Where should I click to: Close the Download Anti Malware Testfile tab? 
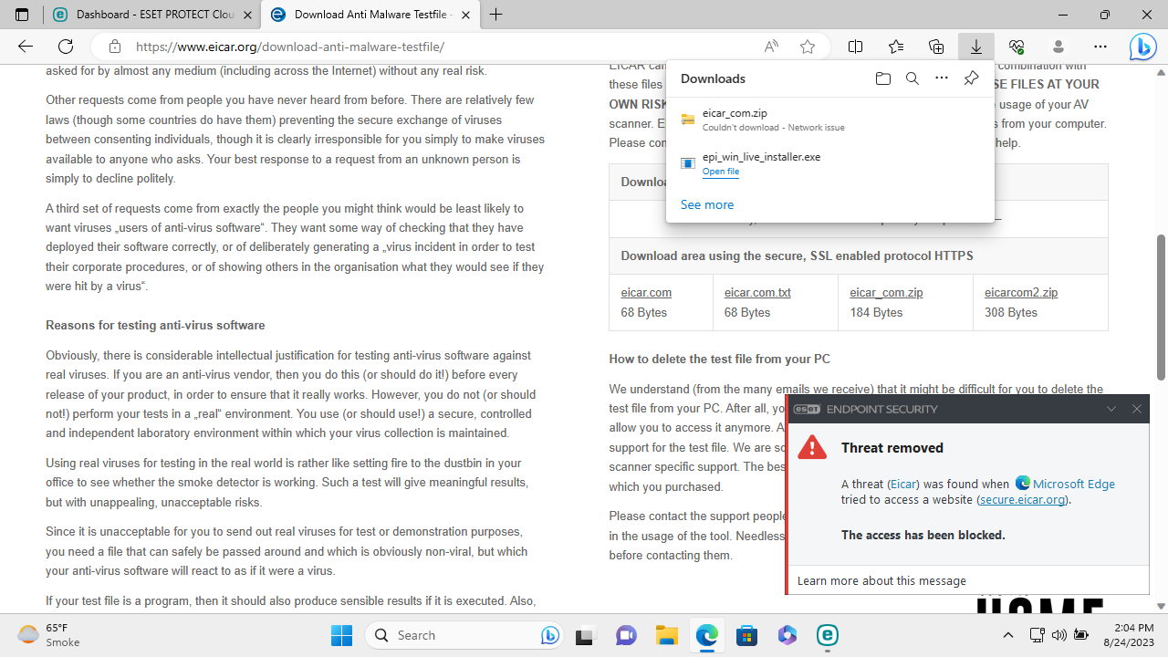466,15
